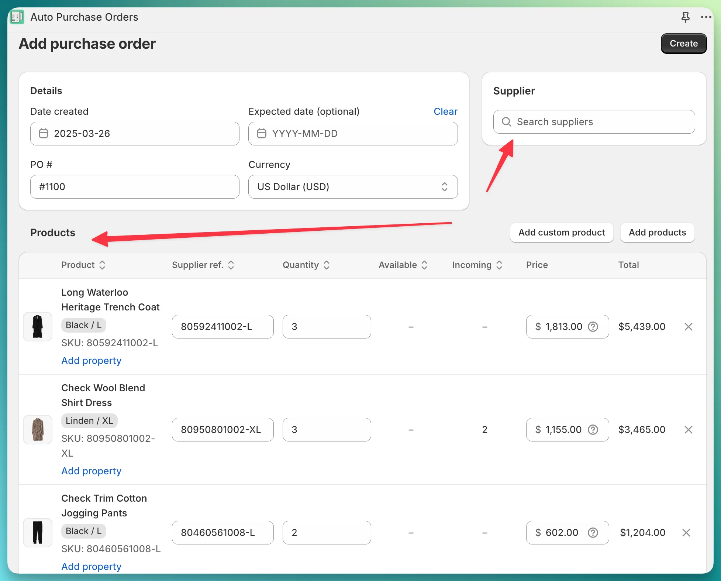Click help icon beside price 602.00

tap(593, 533)
